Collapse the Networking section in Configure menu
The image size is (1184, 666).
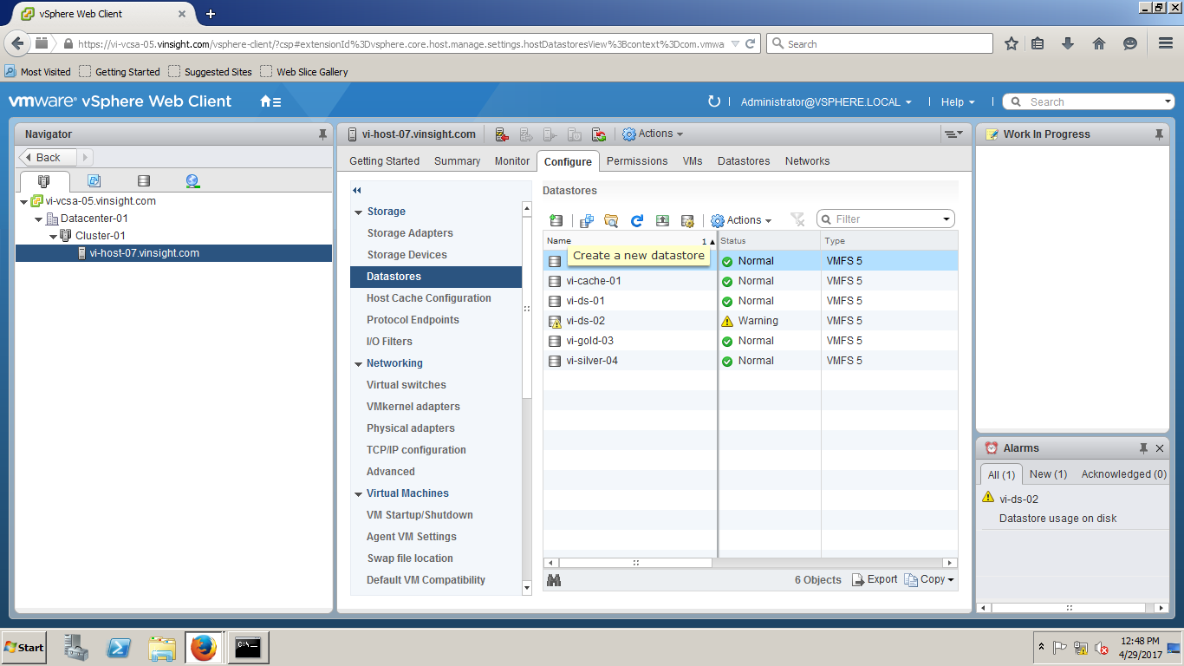tap(358, 364)
